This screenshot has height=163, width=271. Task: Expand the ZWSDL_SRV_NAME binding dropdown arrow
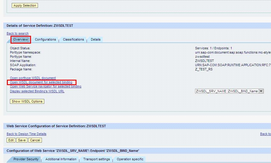point(261,91)
